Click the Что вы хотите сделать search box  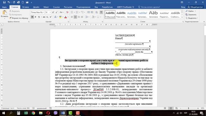click(x=149, y=7)
